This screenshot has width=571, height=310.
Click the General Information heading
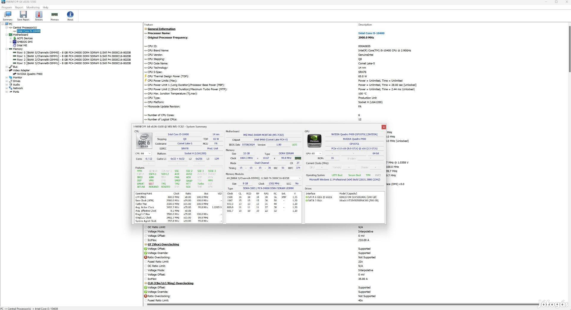(161, 29)
